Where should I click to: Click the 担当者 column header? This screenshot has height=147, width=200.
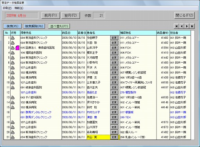coord(180,33)
